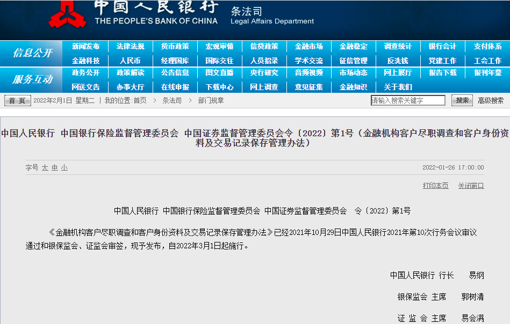Select 信贷政策 navigation item
Viewport: 510px width, 324px height.
tap(264, 47)
